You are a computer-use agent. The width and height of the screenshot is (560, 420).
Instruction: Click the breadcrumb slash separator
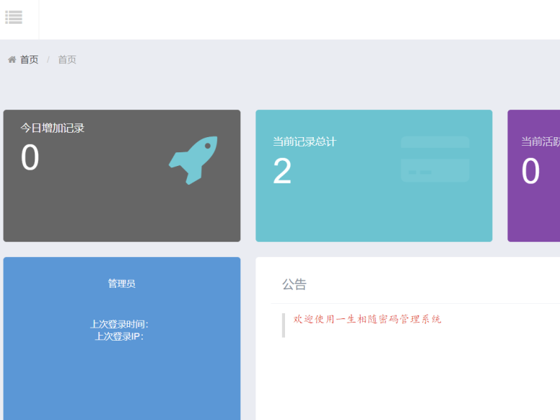click(x=48, y=59)
